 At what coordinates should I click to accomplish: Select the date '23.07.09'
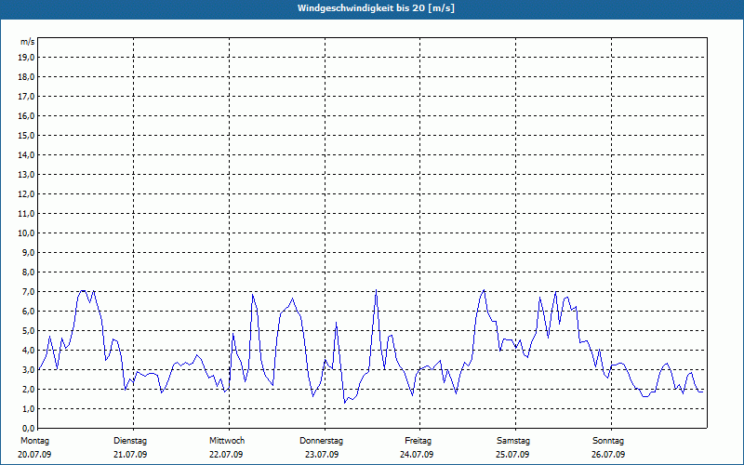[x=322, y=455]
